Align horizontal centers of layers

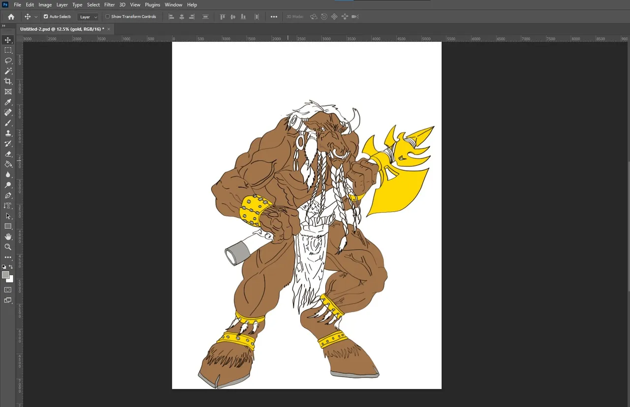(182, 17)
